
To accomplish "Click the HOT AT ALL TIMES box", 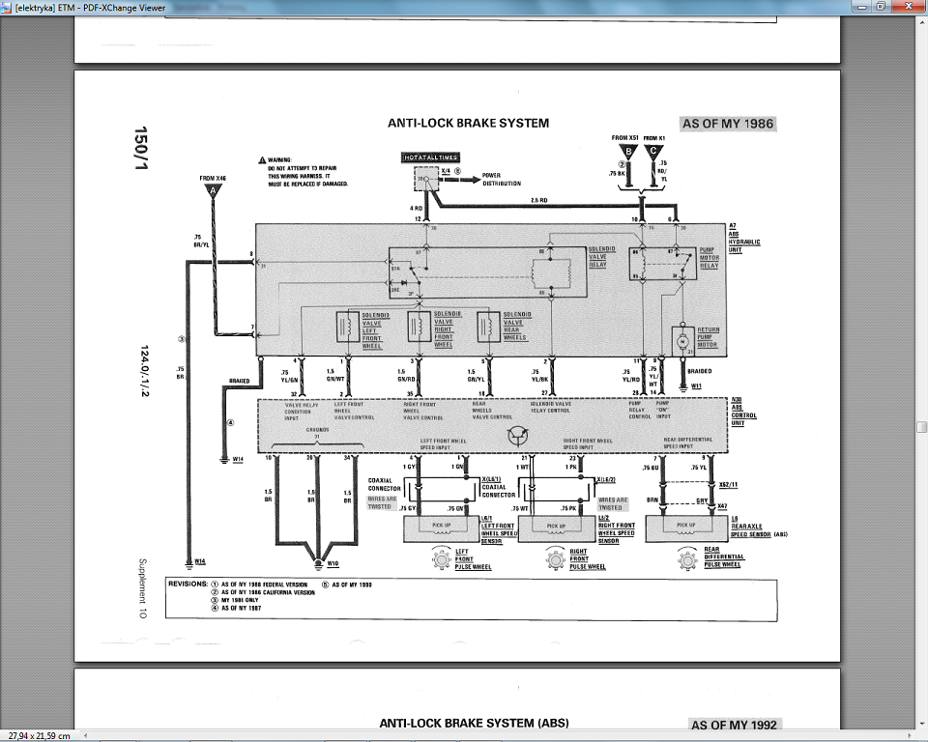I will [430, 157].
